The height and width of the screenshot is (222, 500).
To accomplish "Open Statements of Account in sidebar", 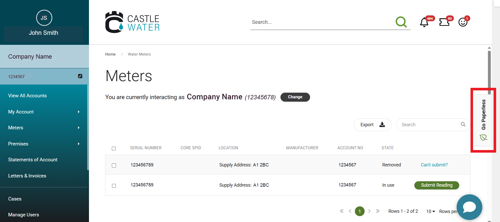I will 33,160.
